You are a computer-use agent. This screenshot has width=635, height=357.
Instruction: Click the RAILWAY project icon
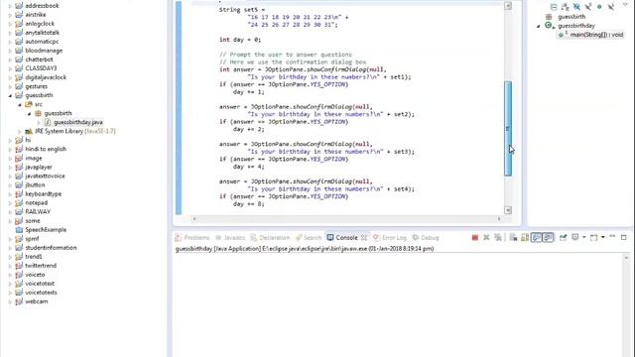(x=19, y=211)
